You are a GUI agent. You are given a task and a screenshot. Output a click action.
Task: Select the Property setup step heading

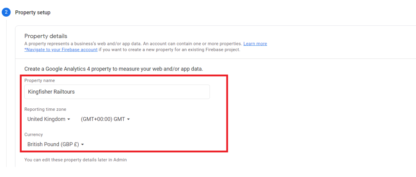tap(33, 12)
